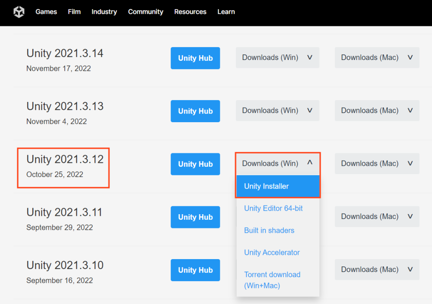Click Unity Hub for Unity 2021.3.10

click(195, 270)
